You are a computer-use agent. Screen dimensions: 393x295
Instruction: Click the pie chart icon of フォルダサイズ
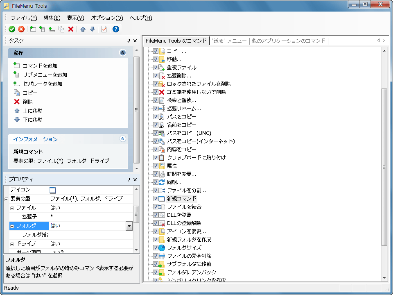click(162, 247)
